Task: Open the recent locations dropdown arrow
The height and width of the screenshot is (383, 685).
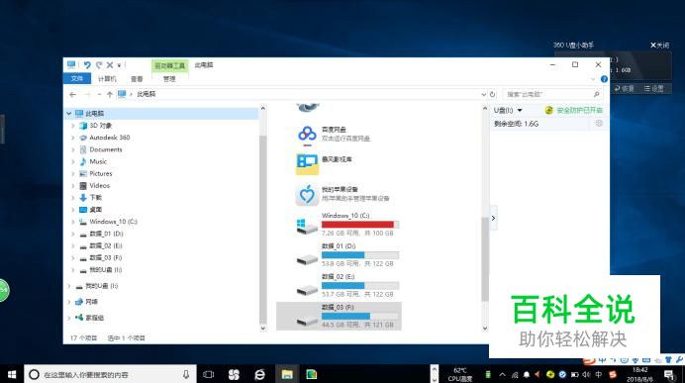Action: point(99,94)
